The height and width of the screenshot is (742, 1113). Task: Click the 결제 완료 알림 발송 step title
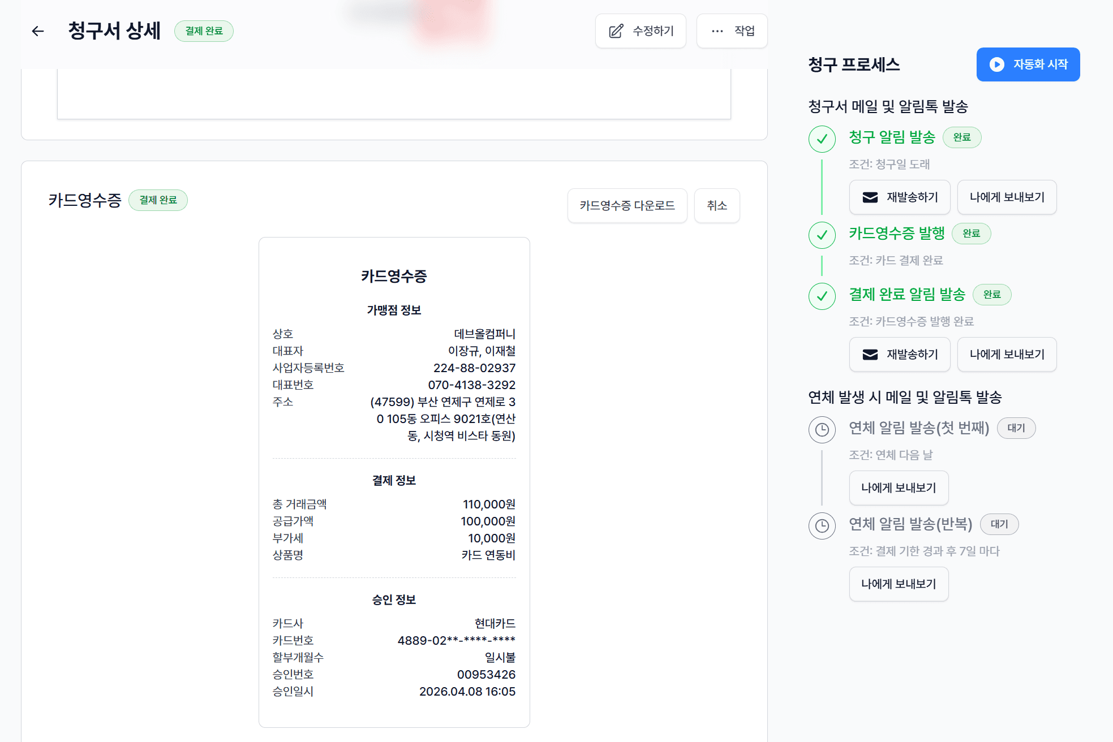pos(906,295)
